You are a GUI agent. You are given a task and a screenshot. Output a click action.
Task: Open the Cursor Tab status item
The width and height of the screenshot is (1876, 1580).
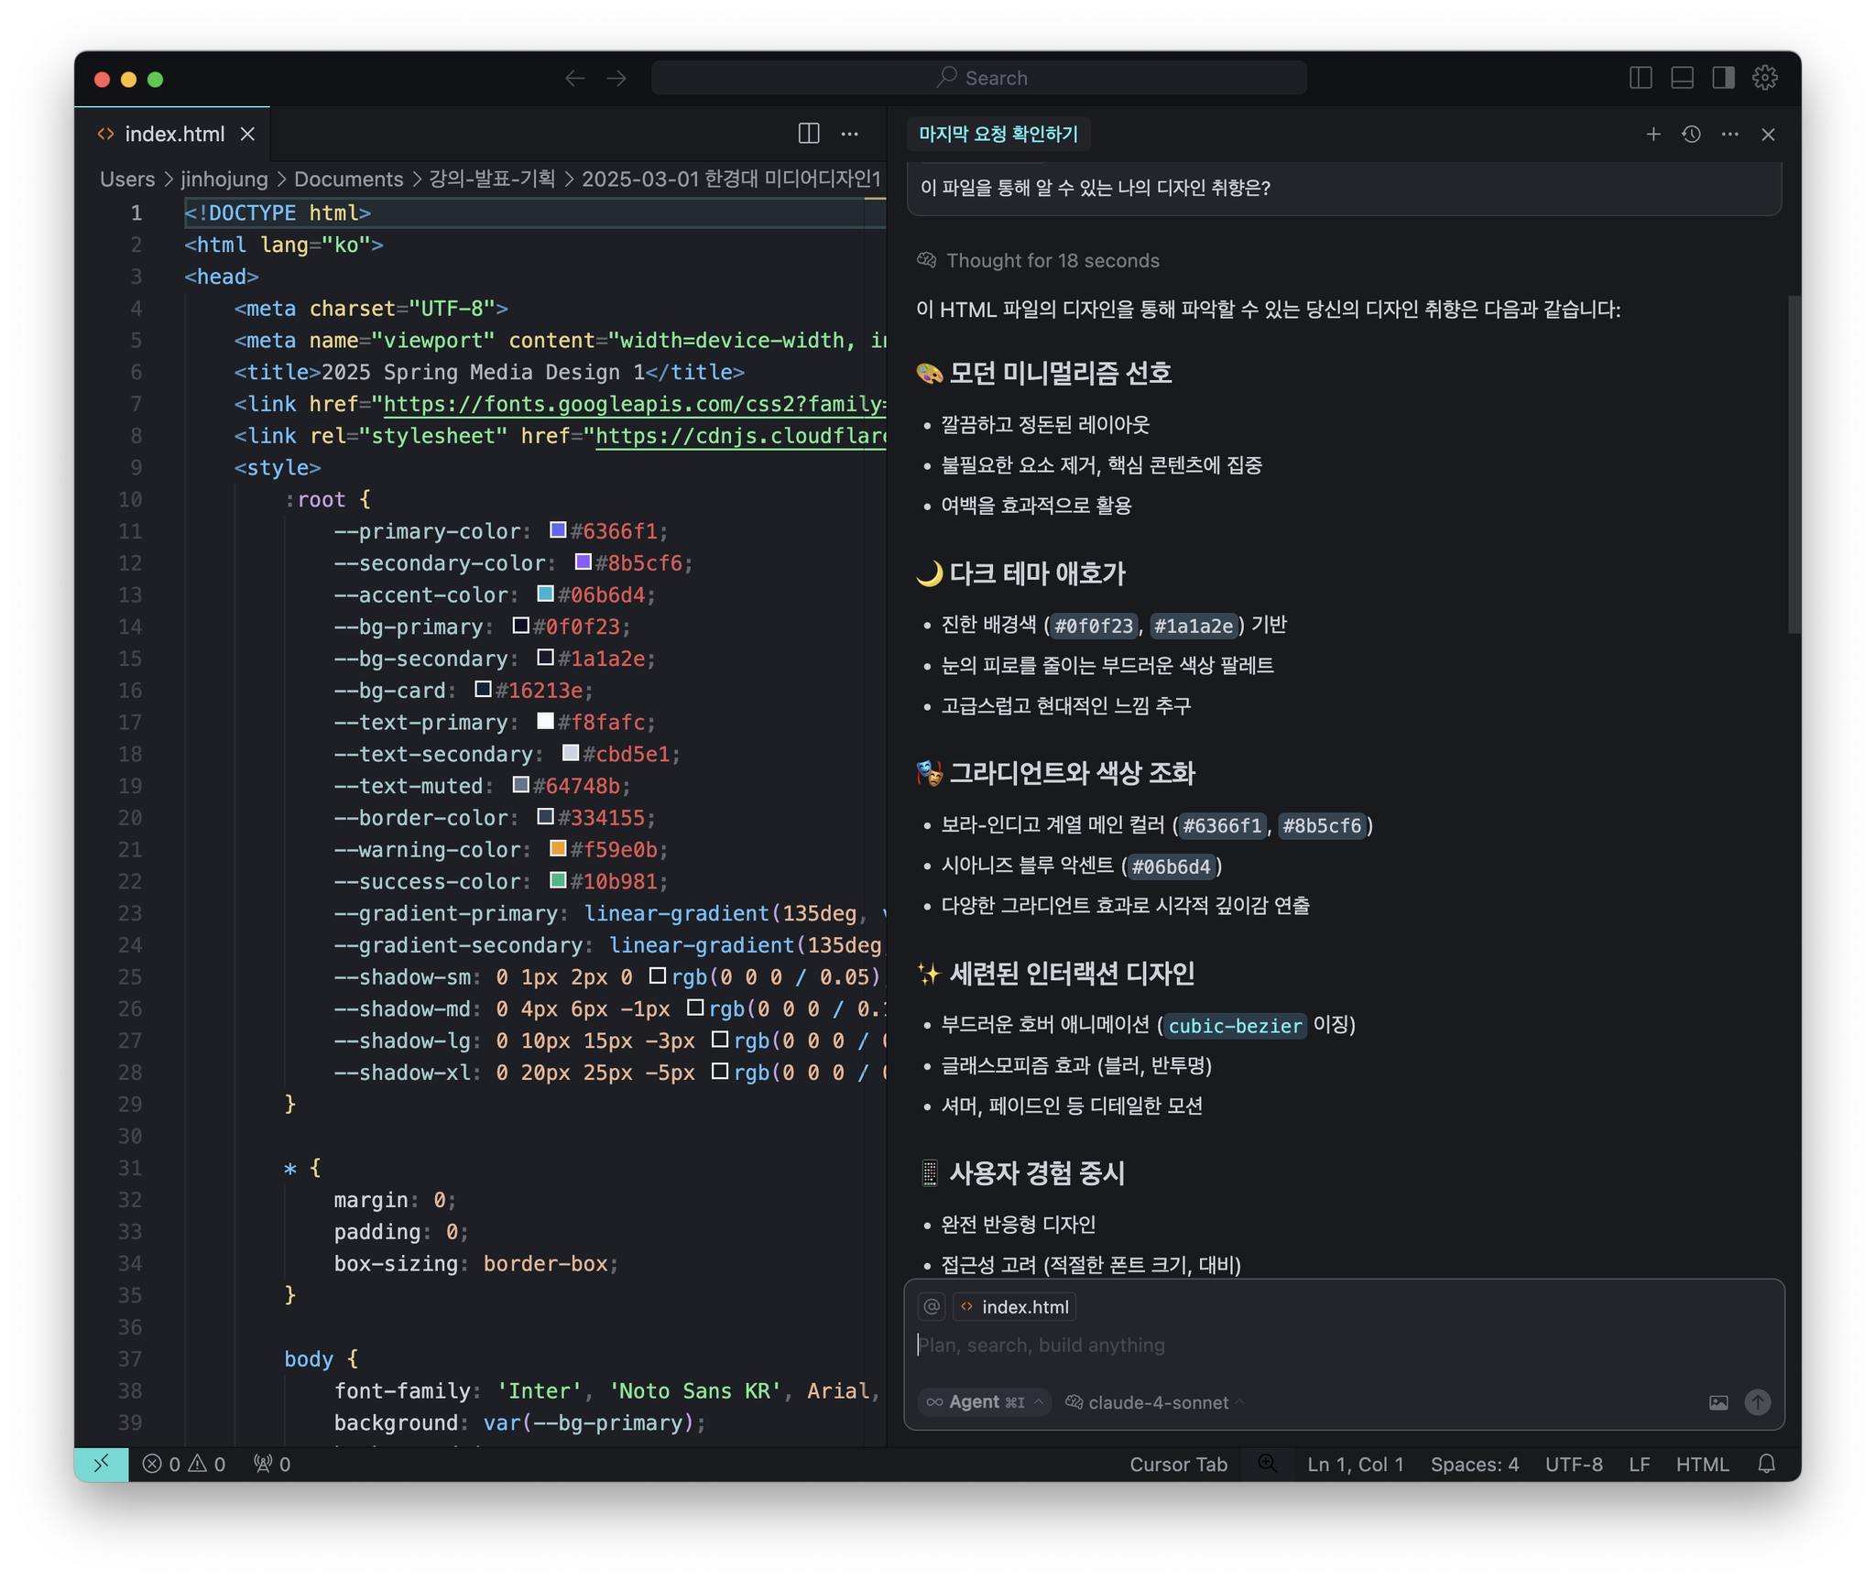1178,1465
